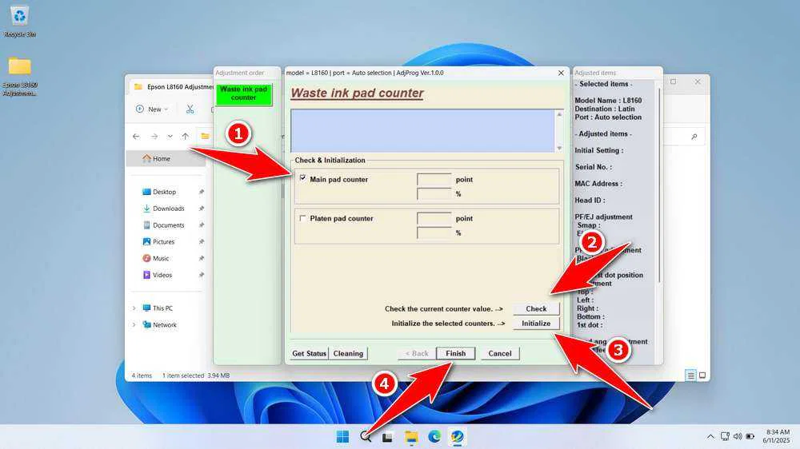The height and width of the screenshot is (449, 800).
Task: Go up one folder level in File Explorer
Action: [186, 137]
